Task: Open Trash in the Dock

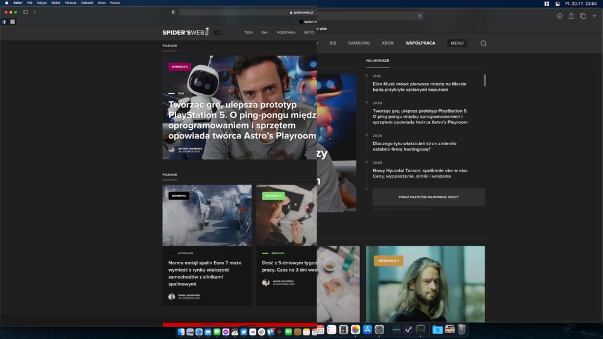Action: pos(462,329)
